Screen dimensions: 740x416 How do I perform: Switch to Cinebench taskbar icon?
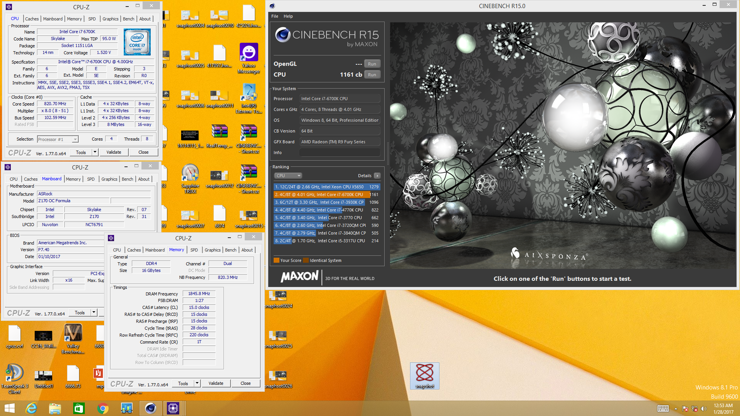point(151,408)
